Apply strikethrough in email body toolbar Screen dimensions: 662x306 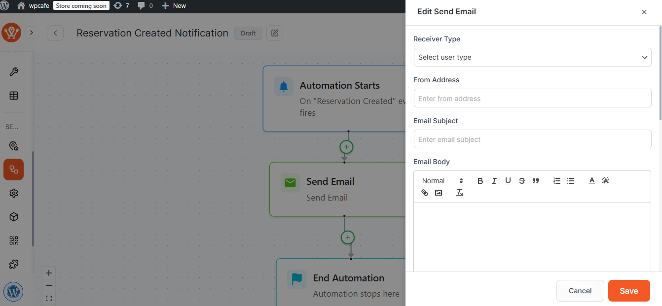(521, 181)
